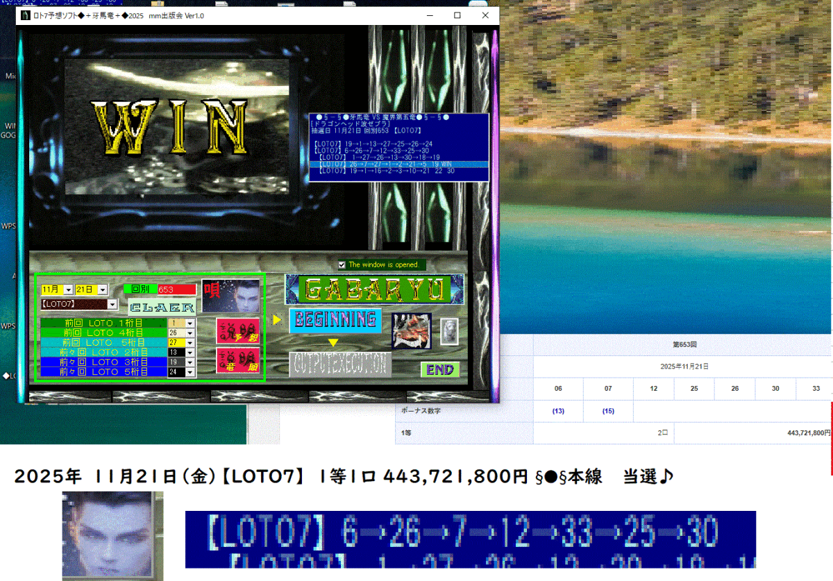Open the 21日 day dropdown
This screenshot has width=833, height=581.
click(103, 289)
